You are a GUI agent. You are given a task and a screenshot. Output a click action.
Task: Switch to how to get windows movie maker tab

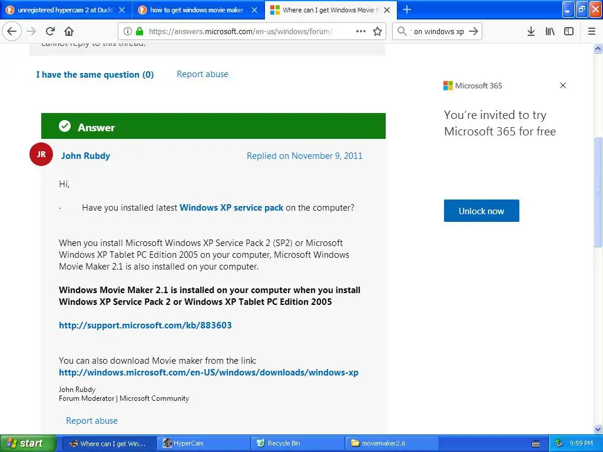198,10
